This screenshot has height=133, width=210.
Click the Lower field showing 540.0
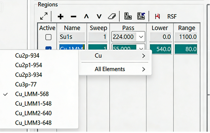160,49
